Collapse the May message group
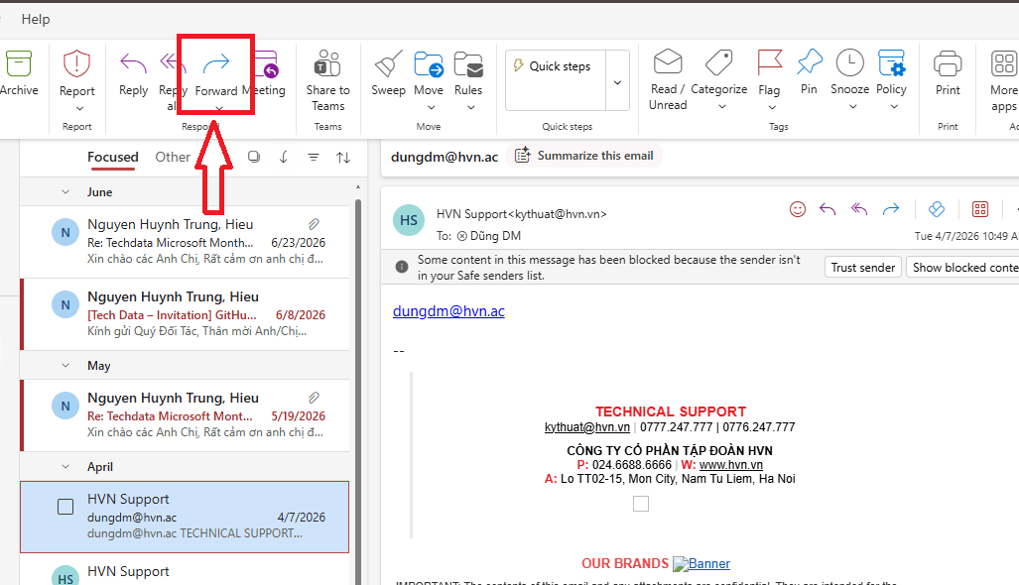This screenshot has width=1019, height=585. [x=64, y=366]
